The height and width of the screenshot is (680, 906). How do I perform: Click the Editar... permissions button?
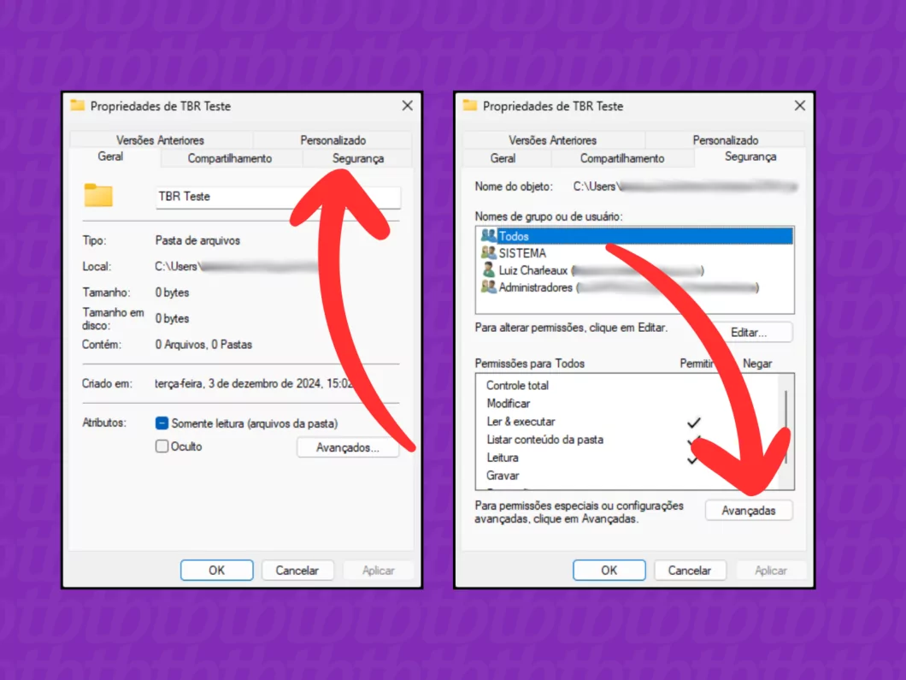748,333
